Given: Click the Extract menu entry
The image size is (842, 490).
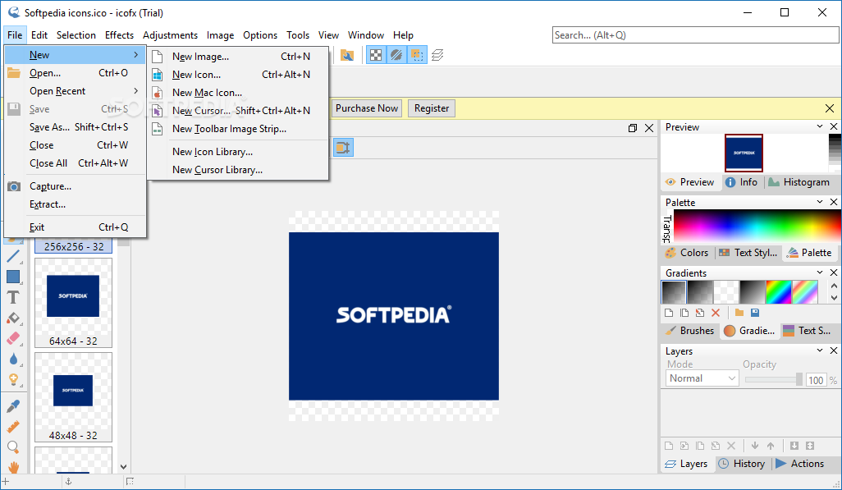Looking at the screenshot, I should (x=76, y=204).
